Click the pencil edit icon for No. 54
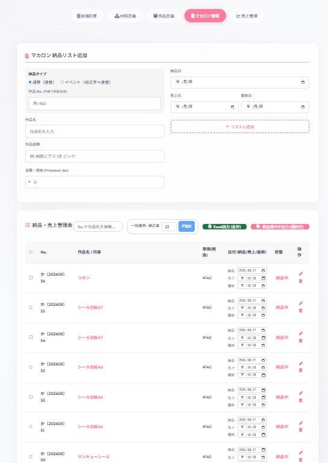328x463 pixels. pyautogui.click(x=301, y=334)
